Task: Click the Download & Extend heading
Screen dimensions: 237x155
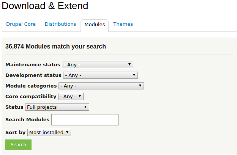Action: pos(45,6)
